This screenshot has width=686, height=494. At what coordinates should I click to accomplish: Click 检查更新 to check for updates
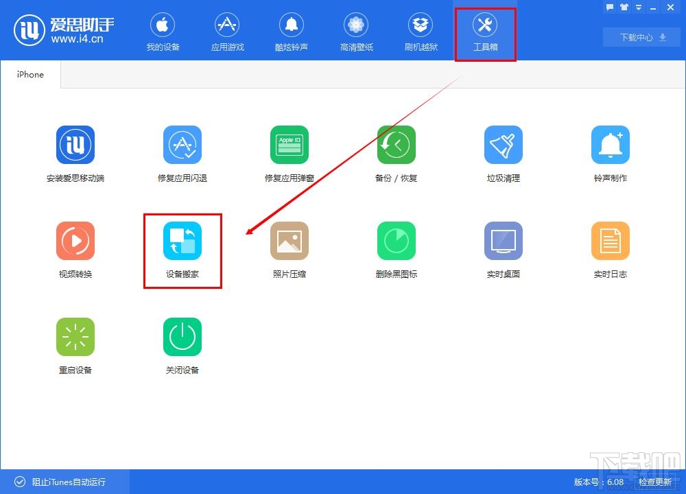click(655, 482)
